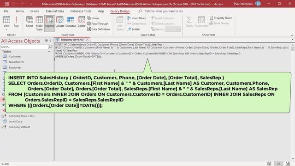Toggle the Append query type
Viewport: 295px width, 166px height.
pyautogui.click(x=50, y=24)
